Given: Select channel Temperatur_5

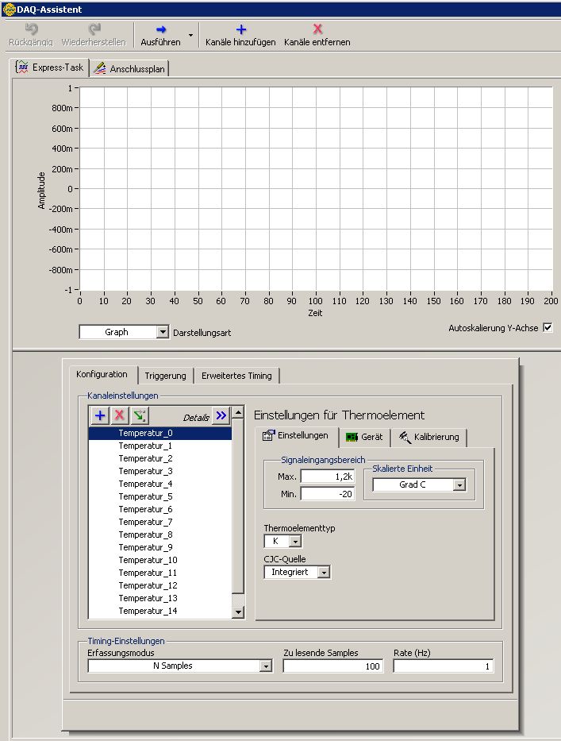Looking at the screenshot, I should coord(160,496).
